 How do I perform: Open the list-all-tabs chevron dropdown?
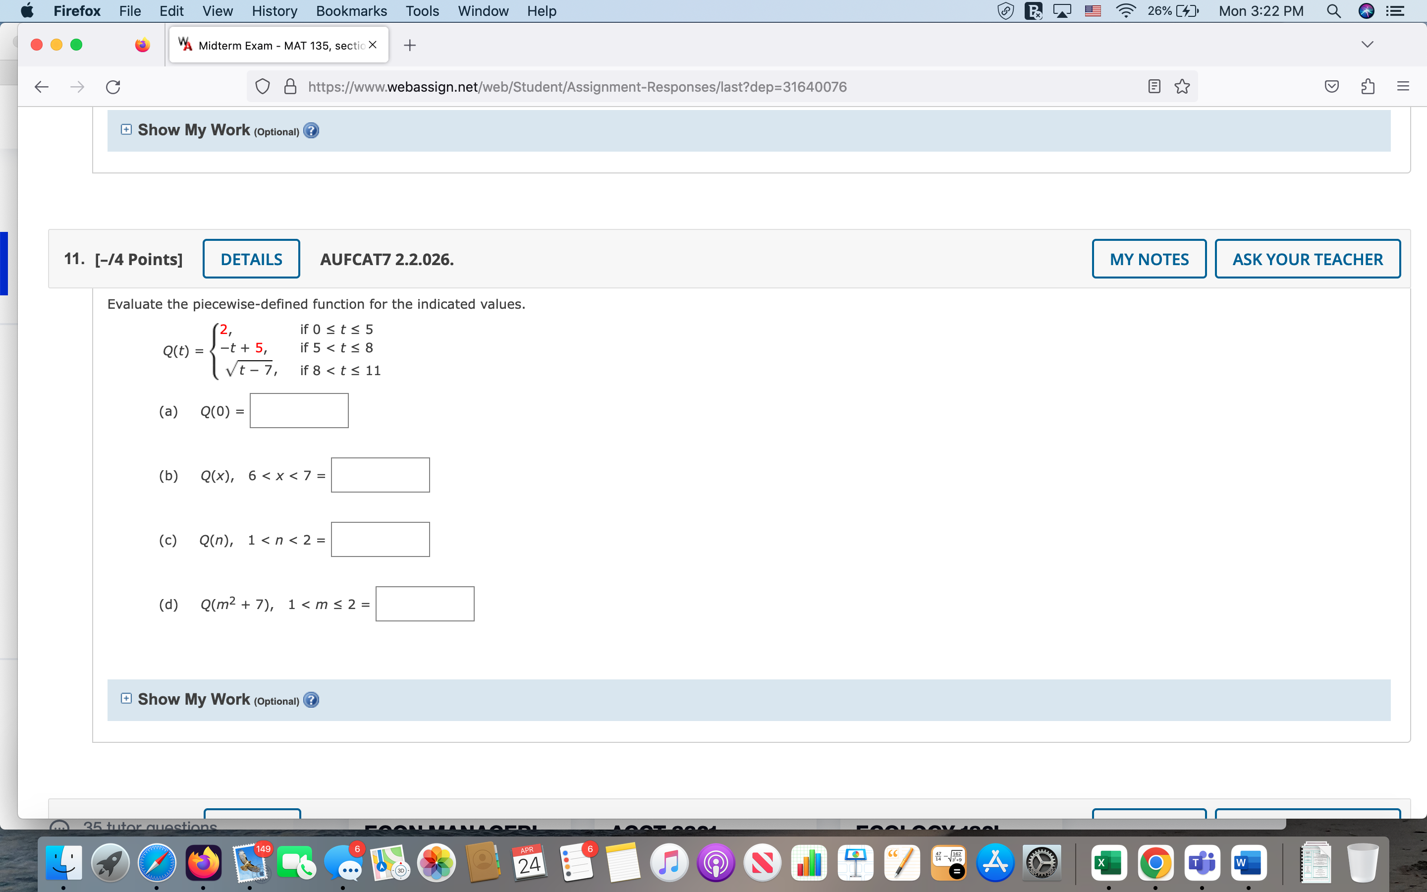point(1367,44)
